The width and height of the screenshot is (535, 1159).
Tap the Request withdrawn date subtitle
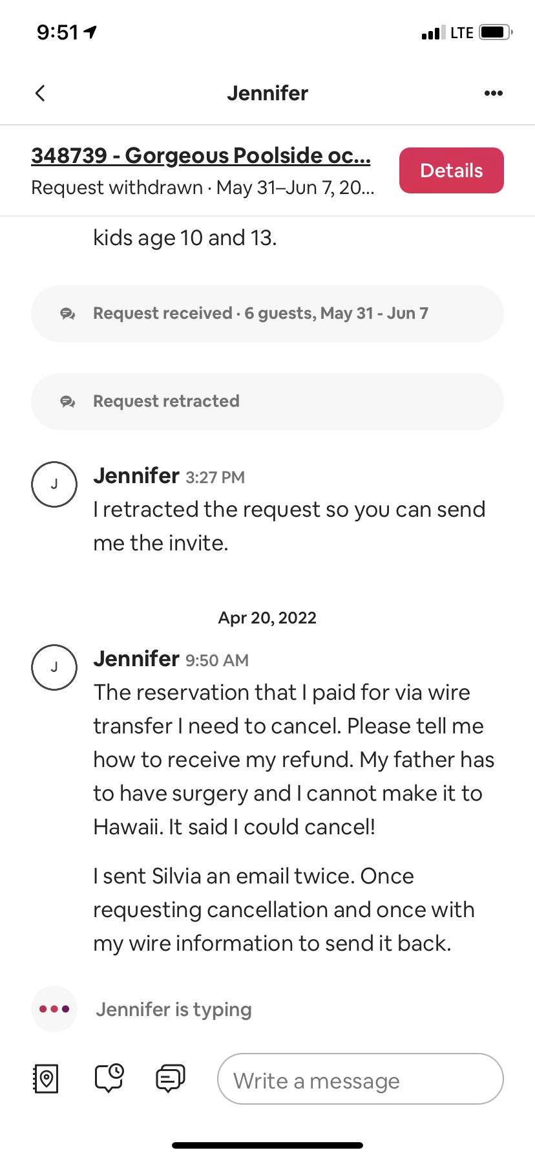202,188
